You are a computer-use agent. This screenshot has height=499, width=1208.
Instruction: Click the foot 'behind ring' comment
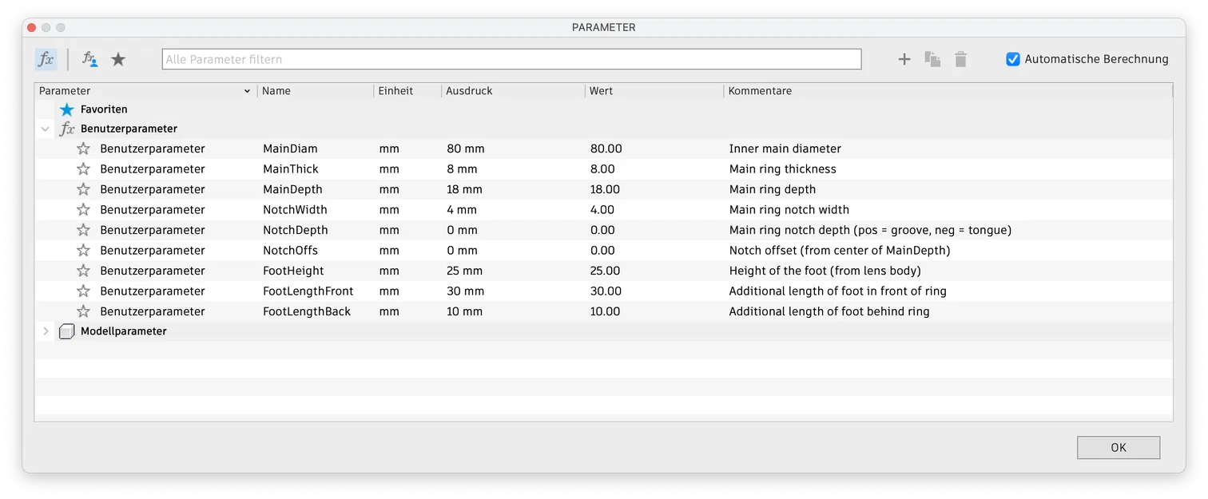pos(829,311)
